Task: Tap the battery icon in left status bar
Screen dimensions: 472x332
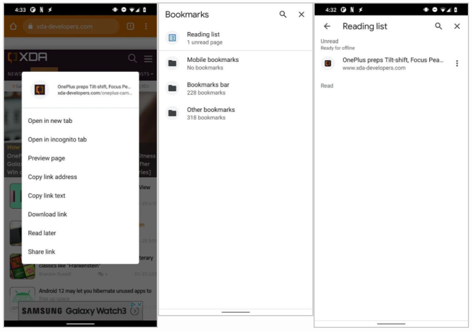Action: 144,9
